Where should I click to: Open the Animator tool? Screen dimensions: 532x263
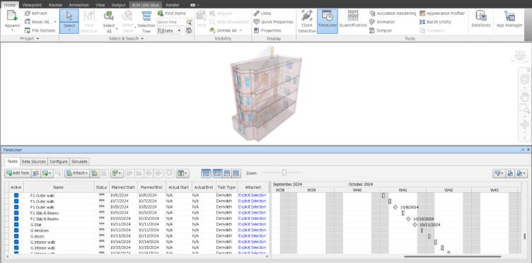(382, 22)
